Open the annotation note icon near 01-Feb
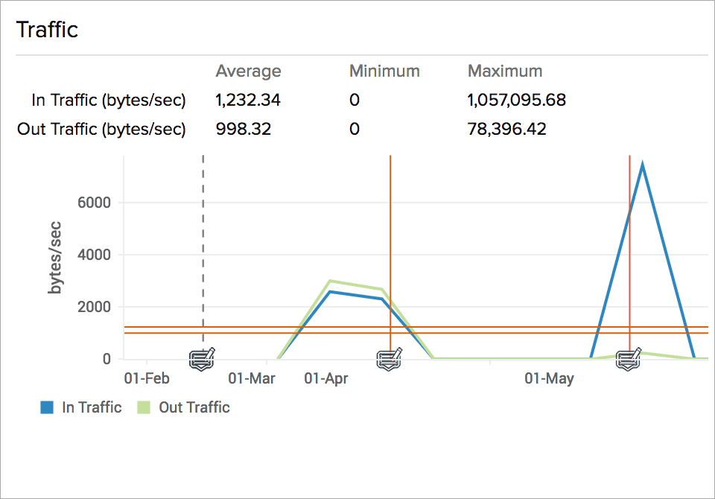Viewport: 715px width, 499px height. point(201,358)
